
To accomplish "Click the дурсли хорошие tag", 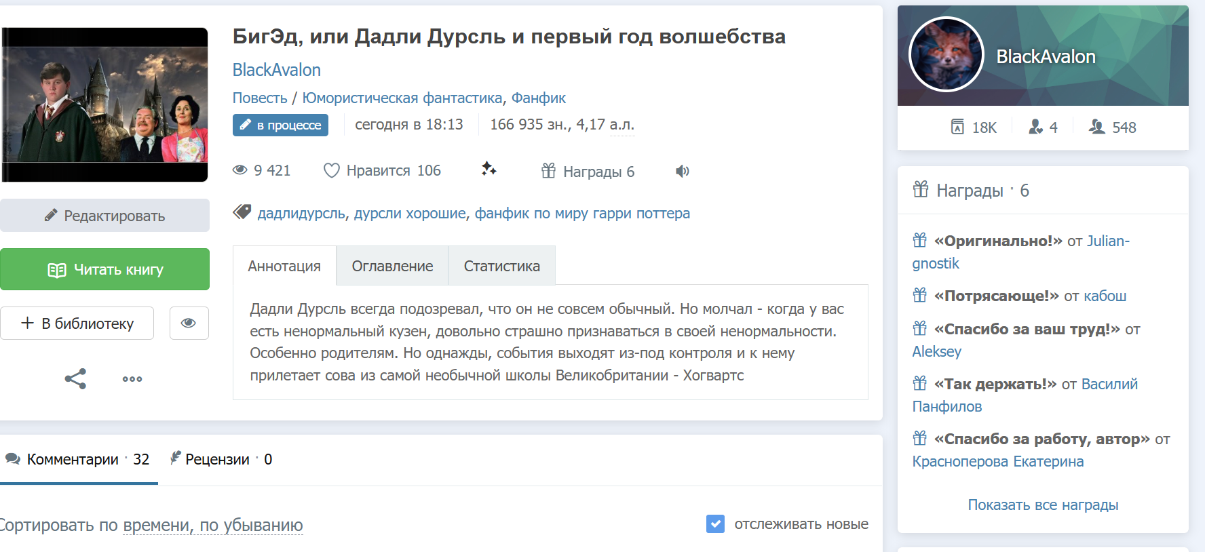I will 410,214.
